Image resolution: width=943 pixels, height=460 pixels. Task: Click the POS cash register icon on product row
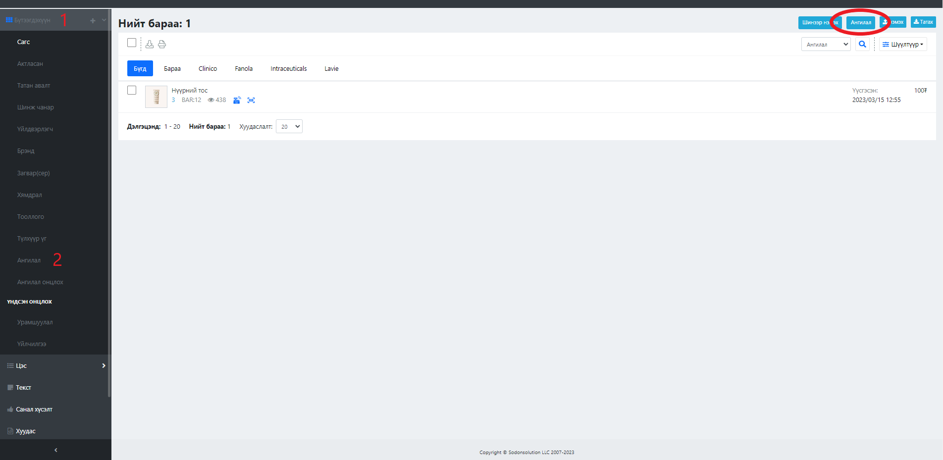coord(237,100)
